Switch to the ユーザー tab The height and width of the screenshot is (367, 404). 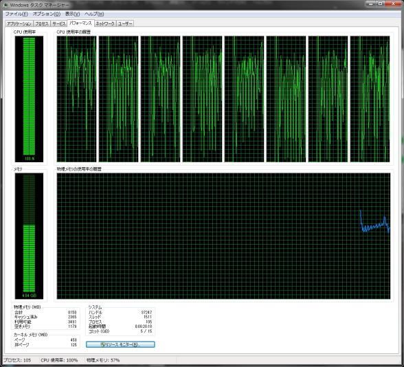(x=125, y=23)
